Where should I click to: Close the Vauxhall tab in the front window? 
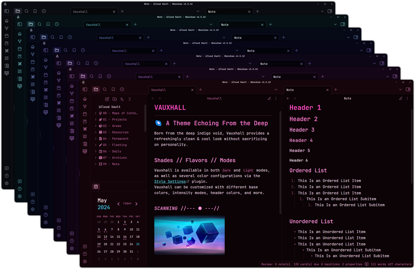[192, 90]
